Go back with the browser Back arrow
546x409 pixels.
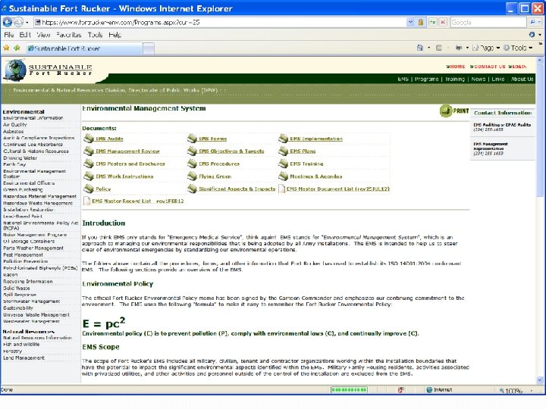click(7, 22)
